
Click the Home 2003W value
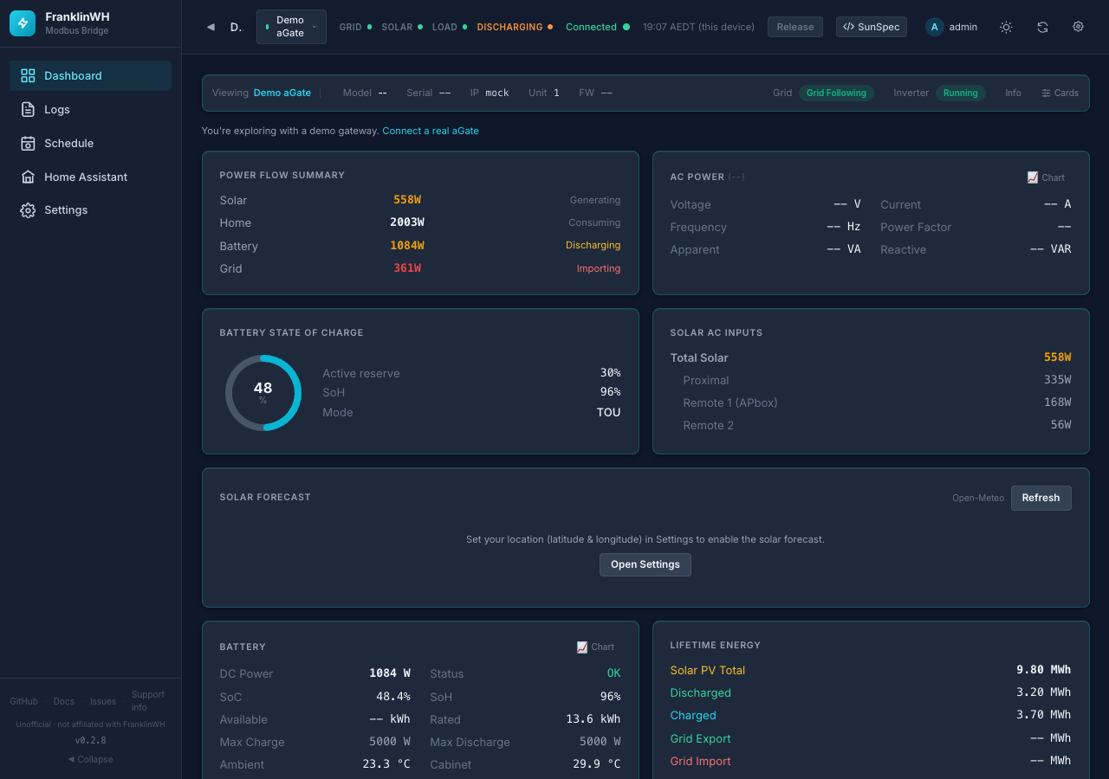point(407,222)
